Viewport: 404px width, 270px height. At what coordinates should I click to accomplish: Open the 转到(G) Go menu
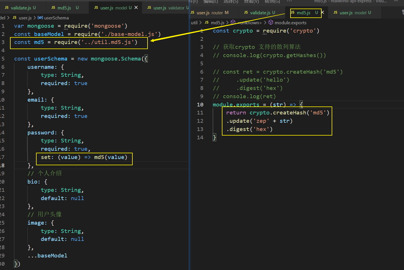pyautogui.click(x=272, y=1)
